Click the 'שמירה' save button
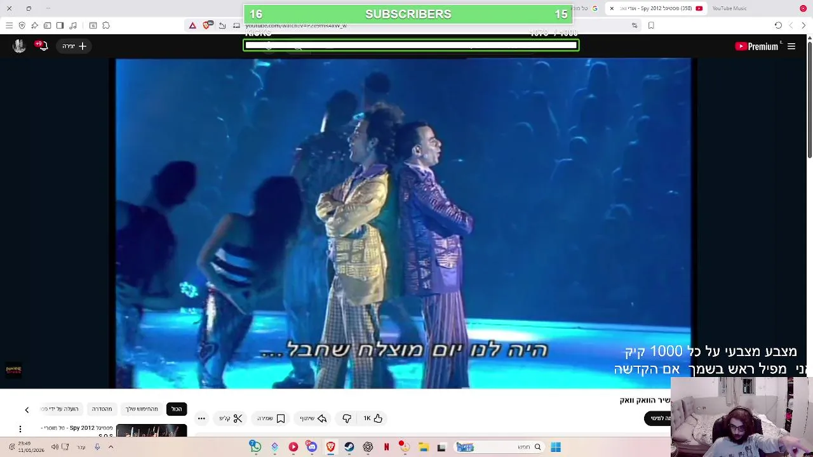Image resolution: width=813 pixels, height=457 pixels. 271,418
